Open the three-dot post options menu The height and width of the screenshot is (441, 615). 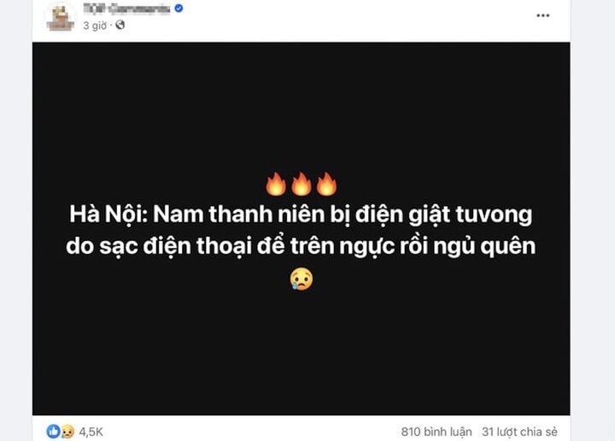point(543,15)
